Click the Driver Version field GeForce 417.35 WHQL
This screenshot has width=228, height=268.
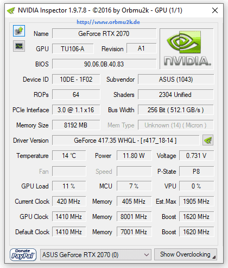pyautogui.click(x=125, y=141)
